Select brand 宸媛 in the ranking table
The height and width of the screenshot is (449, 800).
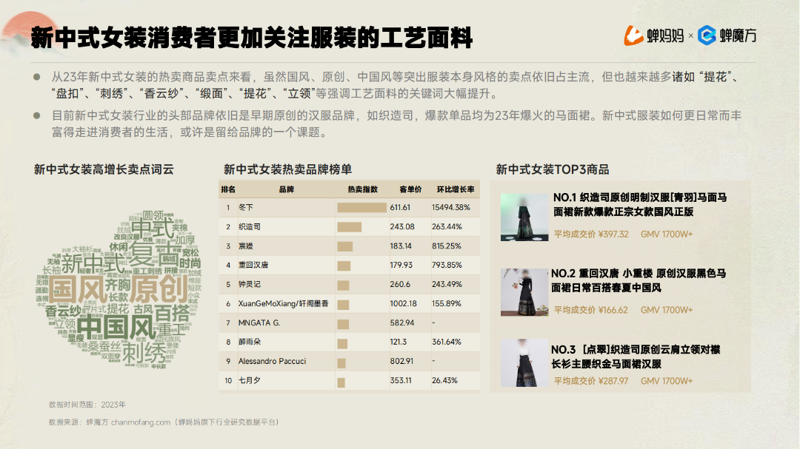click(246, 246)
